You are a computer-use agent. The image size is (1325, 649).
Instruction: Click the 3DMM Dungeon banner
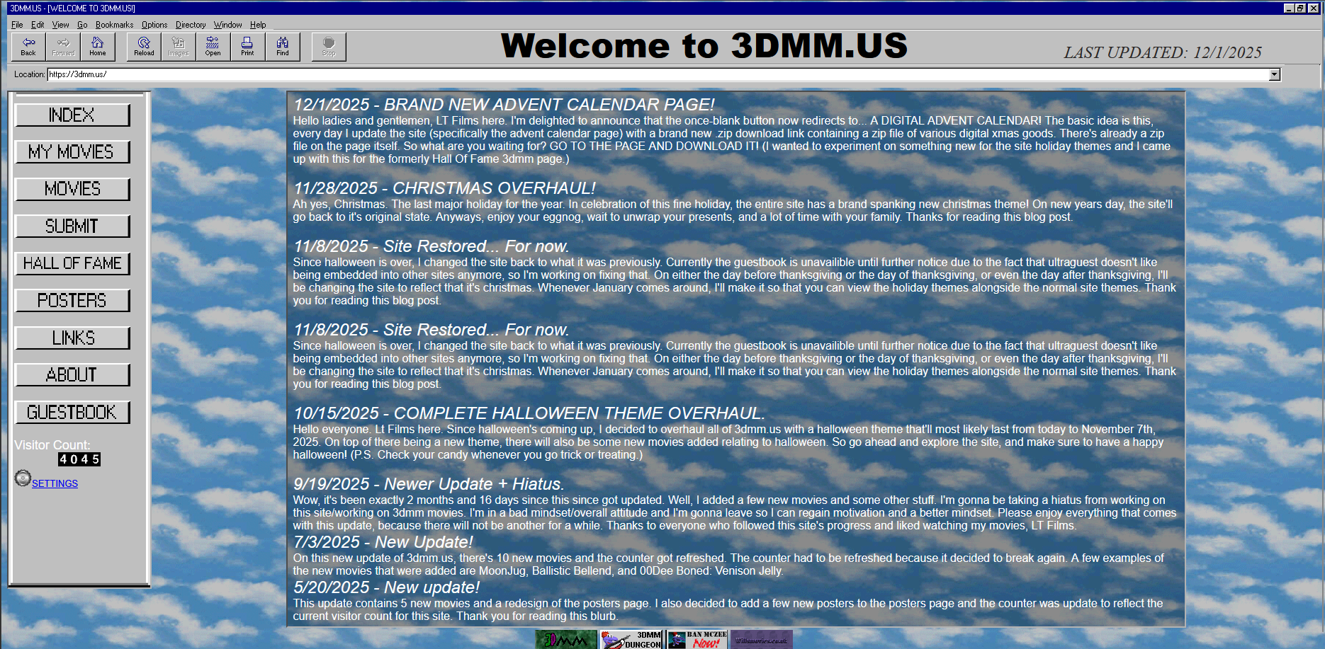click(x=632, y=640)
